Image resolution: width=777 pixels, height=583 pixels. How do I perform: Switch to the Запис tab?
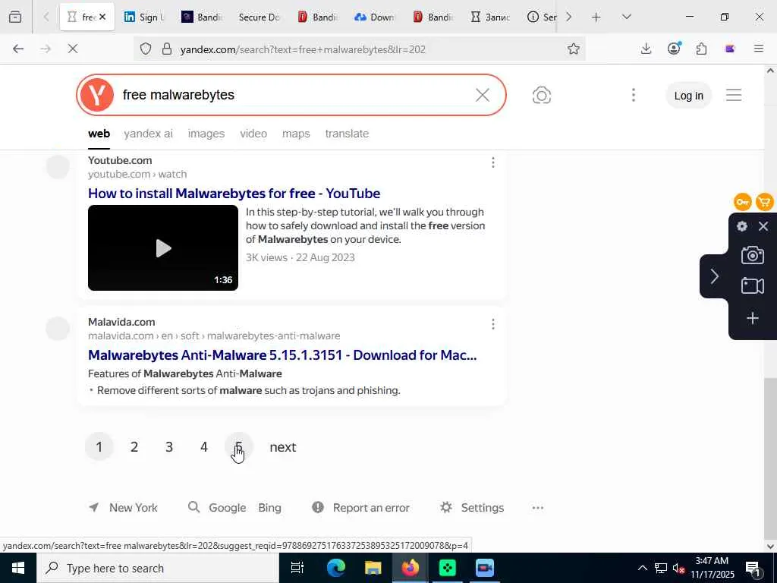491,17
